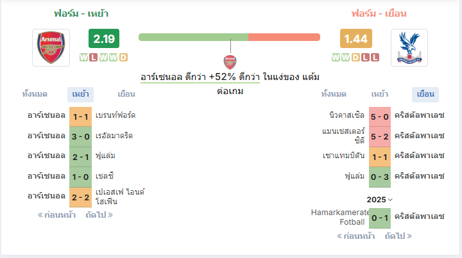
Task: Click ถัดไป link under Crystal Palace list
Action: pos(398,236)
